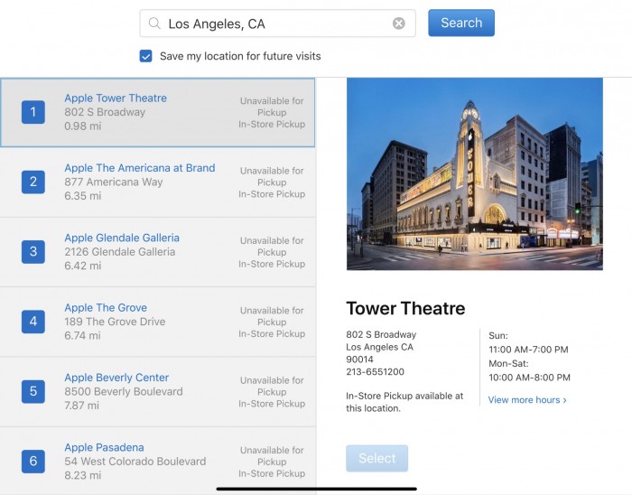Clear the location search field
632x495 pixels.
coord(398,23)
